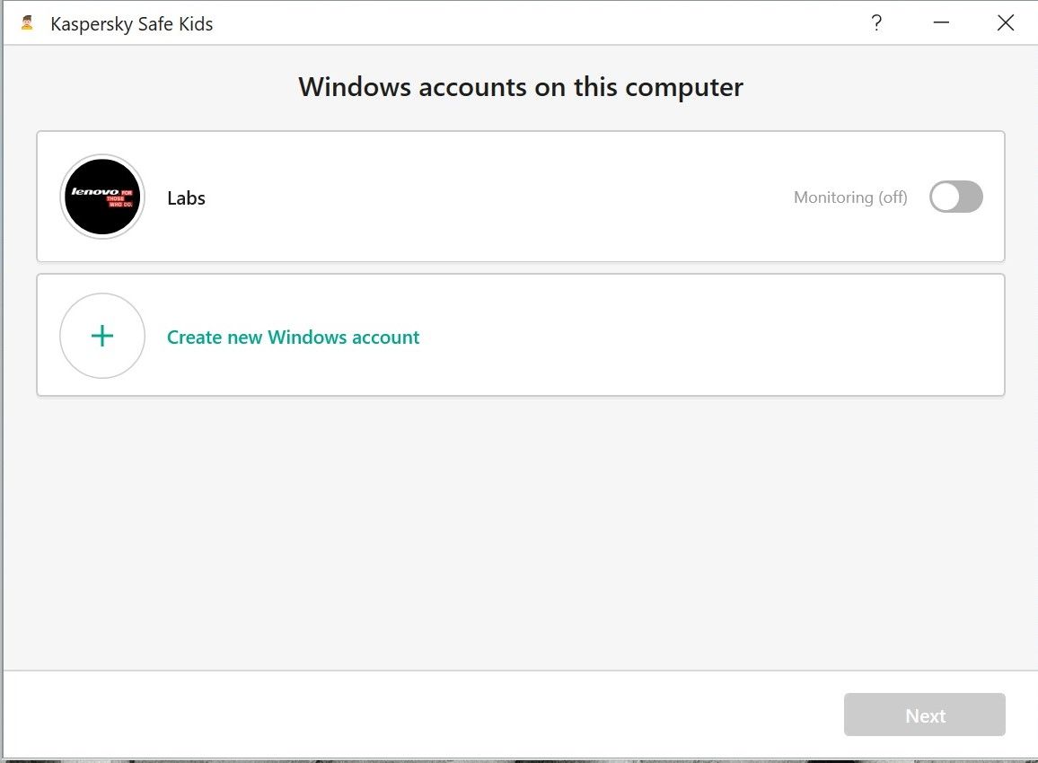Click the Create new Windows account link
The width and height of the screenshot is (1038, 763).
click(x=293, y=337)
